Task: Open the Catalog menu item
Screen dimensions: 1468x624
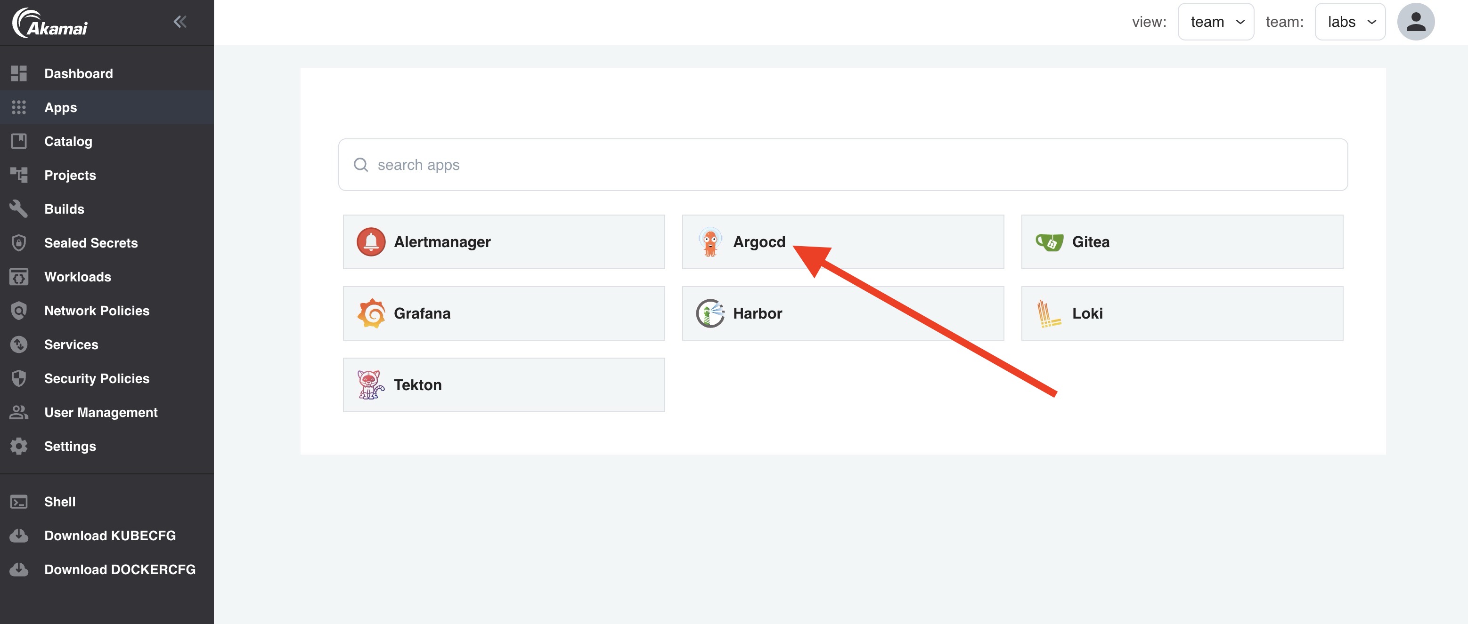Action: pos(68,141)
